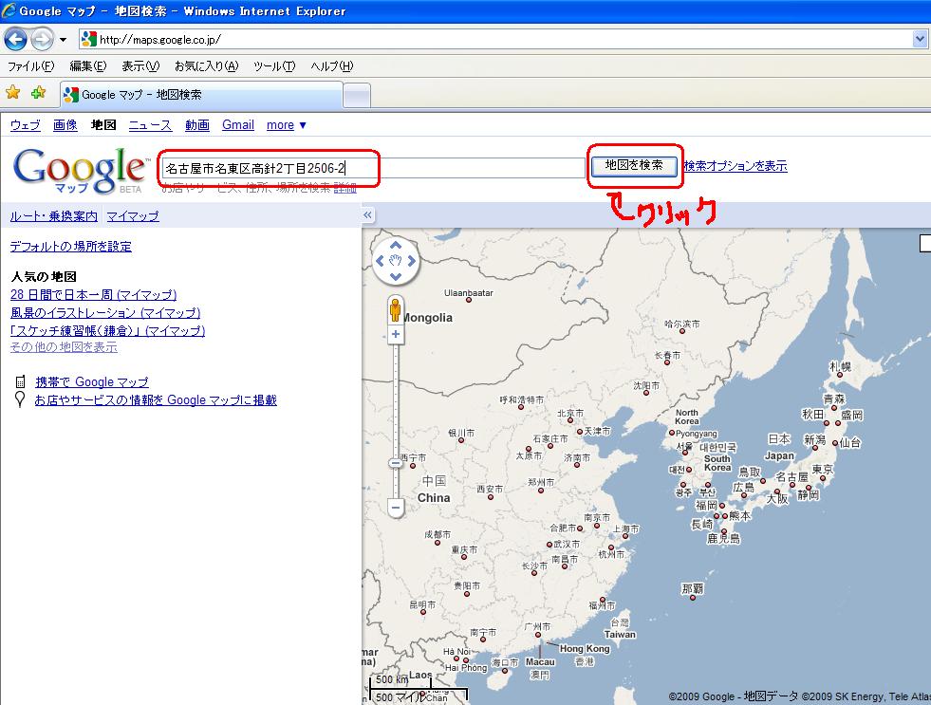The image size is (931, 705).
Task: Click the 地図を検索 button
Action: (x=634, y=165)
